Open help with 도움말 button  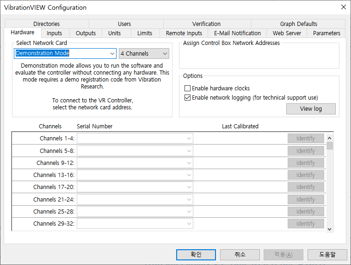(x=327, y=255)
